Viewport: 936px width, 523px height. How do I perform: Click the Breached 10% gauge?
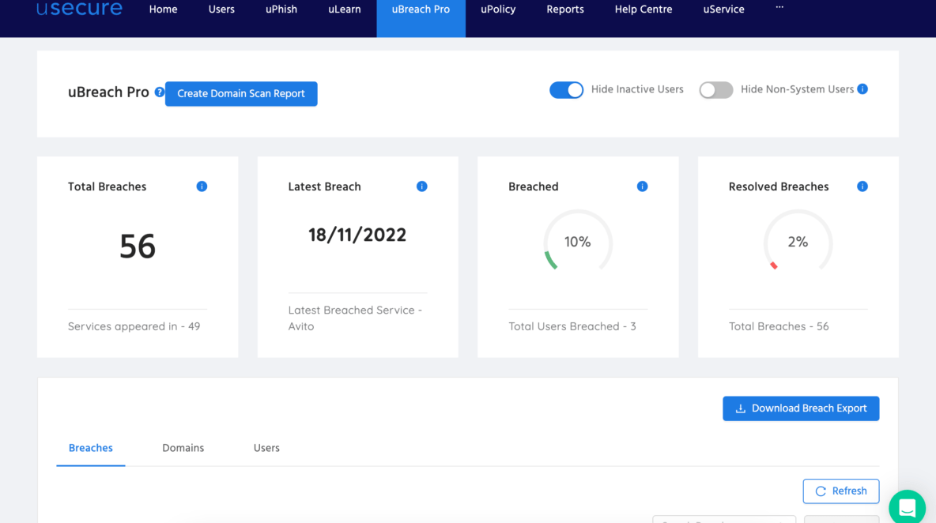(x=578, y=243)
